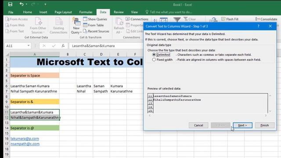Click Enter checkmark in formula bar
The height and width of the screenshot is (158, 281).
pyautogui.click(x=54, y=46)
